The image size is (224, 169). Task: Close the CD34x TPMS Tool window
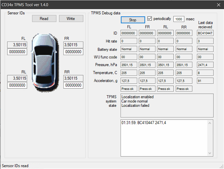coord(219,5)
